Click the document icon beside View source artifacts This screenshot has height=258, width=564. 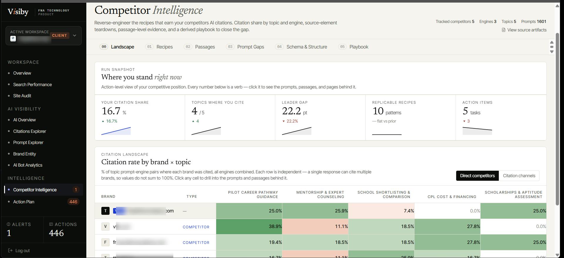[503, 30]
